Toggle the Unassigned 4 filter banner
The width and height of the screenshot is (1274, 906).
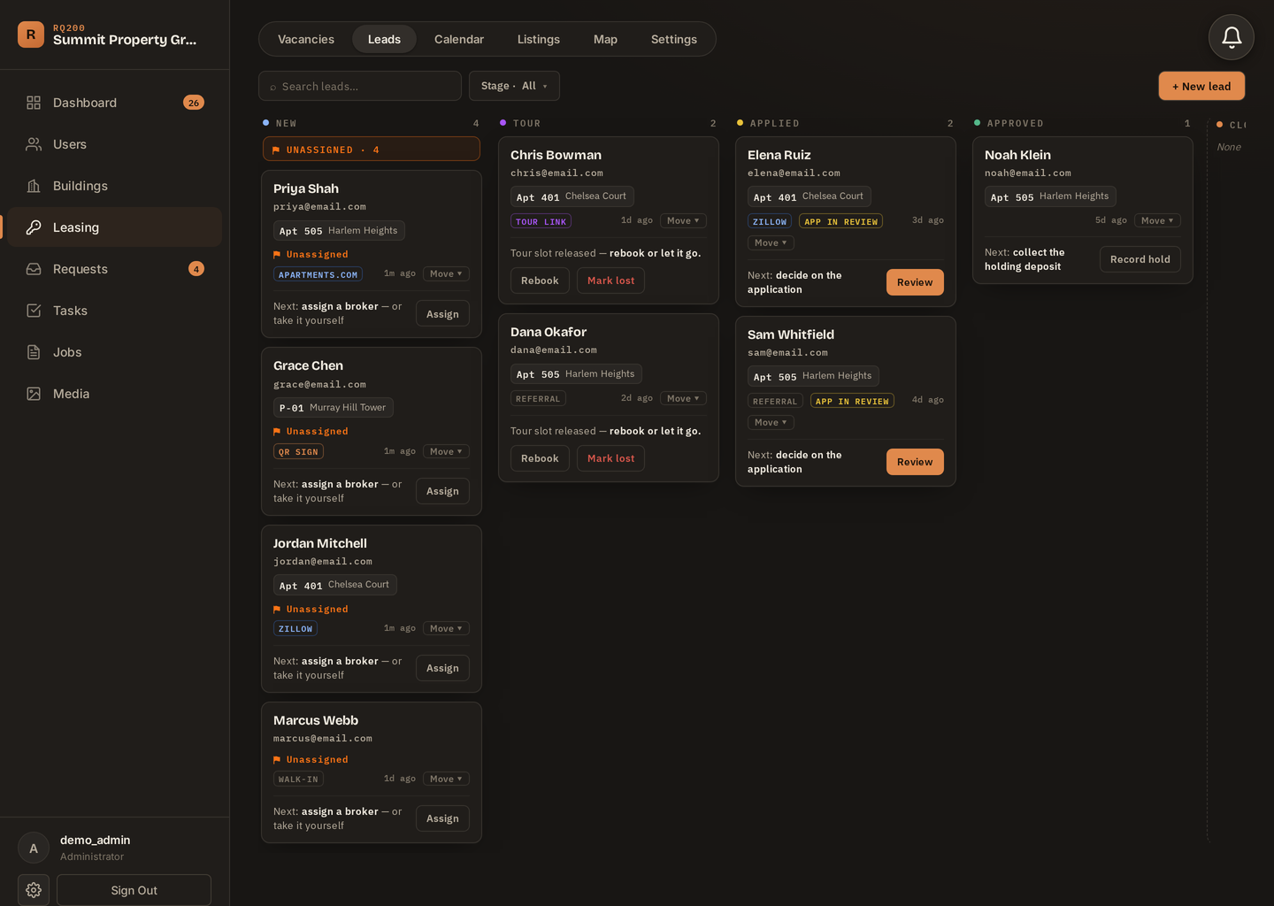coord(372,150)
